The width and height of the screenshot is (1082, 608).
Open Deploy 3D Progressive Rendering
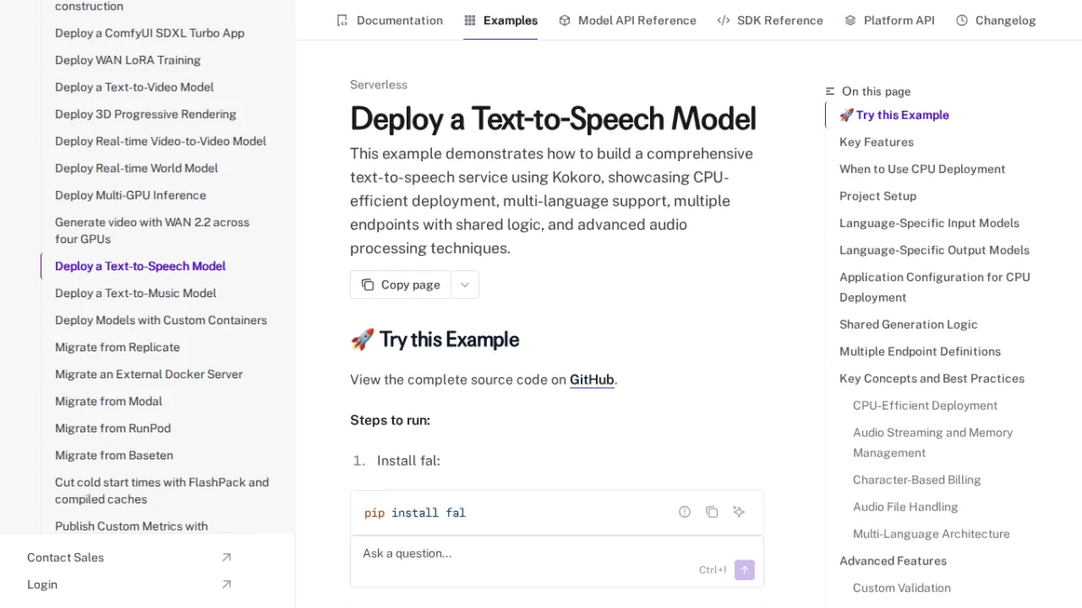click(145, 113)
